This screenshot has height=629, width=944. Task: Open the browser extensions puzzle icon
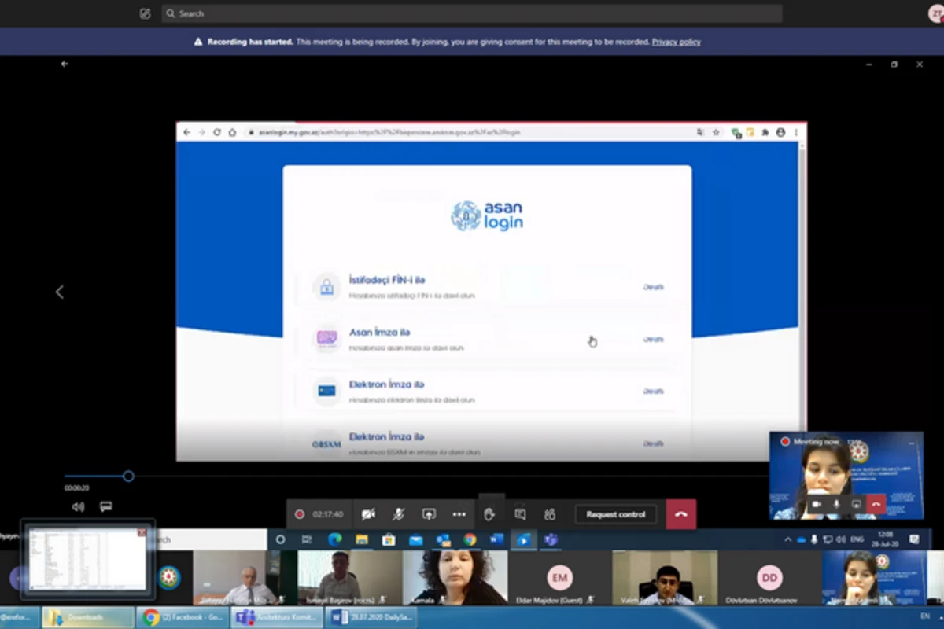(x=765, y=133)
